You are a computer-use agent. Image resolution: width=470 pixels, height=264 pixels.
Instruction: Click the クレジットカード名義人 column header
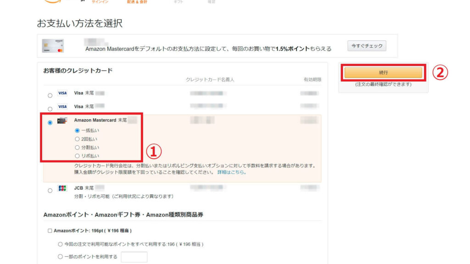click(x=210, y=80)
